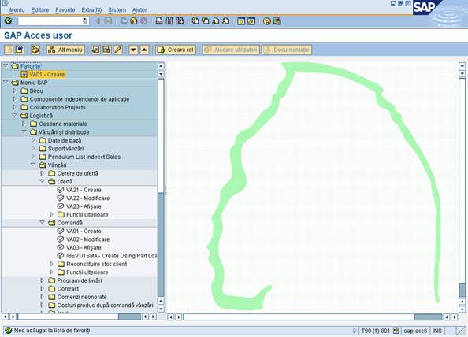Click the Customize Local Layout icon
This screenshot has height=337, width=468.
tap(277, 21)
